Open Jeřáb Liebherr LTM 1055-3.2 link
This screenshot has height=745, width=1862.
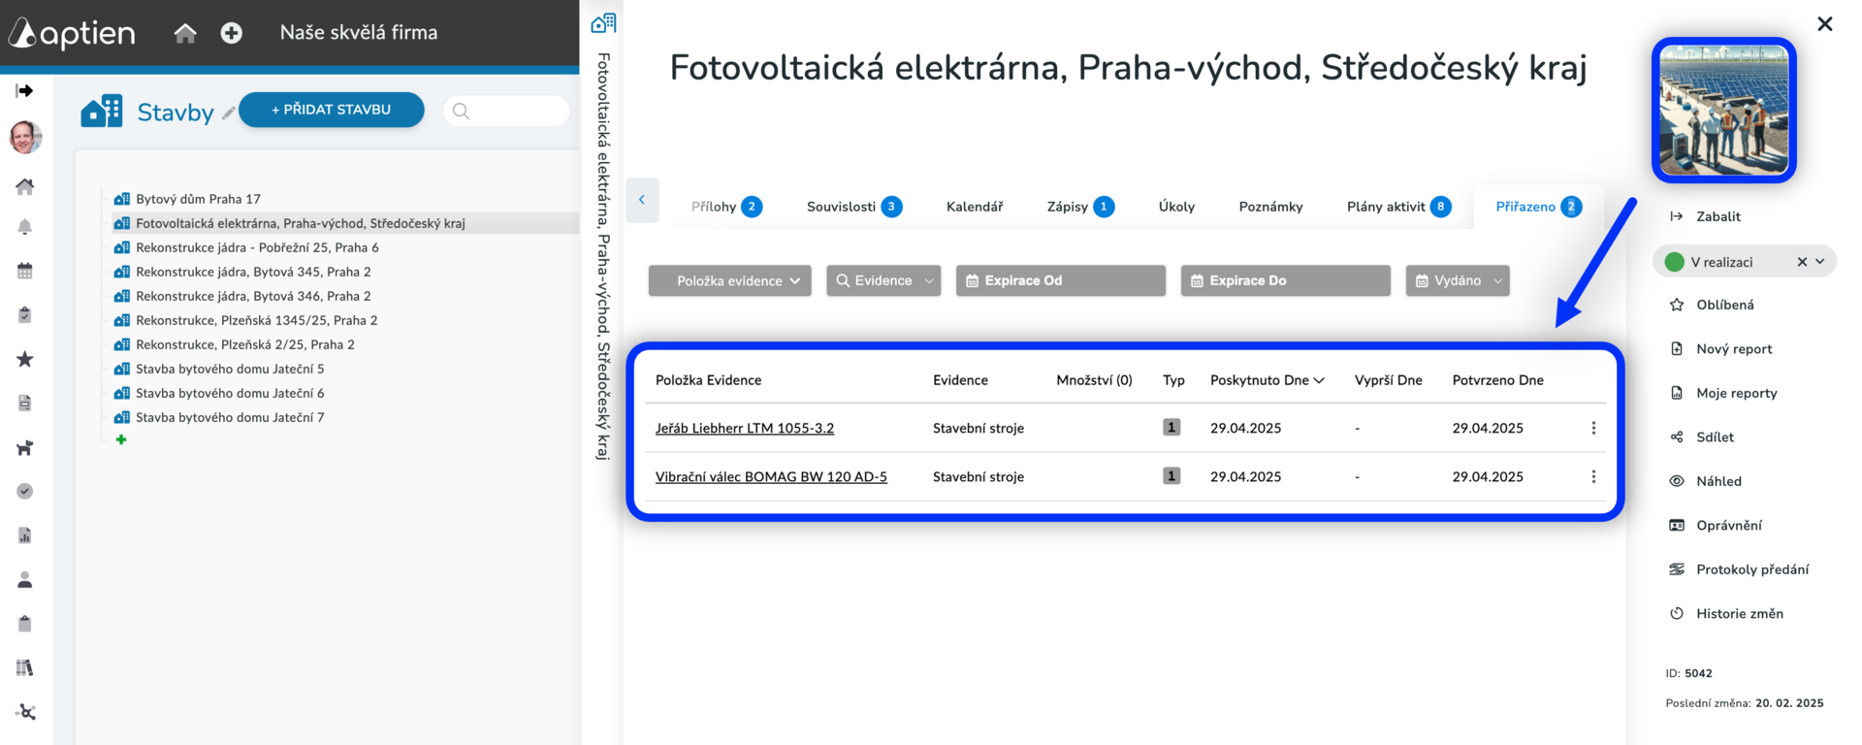pyautogui.click(x=744, y=428)
